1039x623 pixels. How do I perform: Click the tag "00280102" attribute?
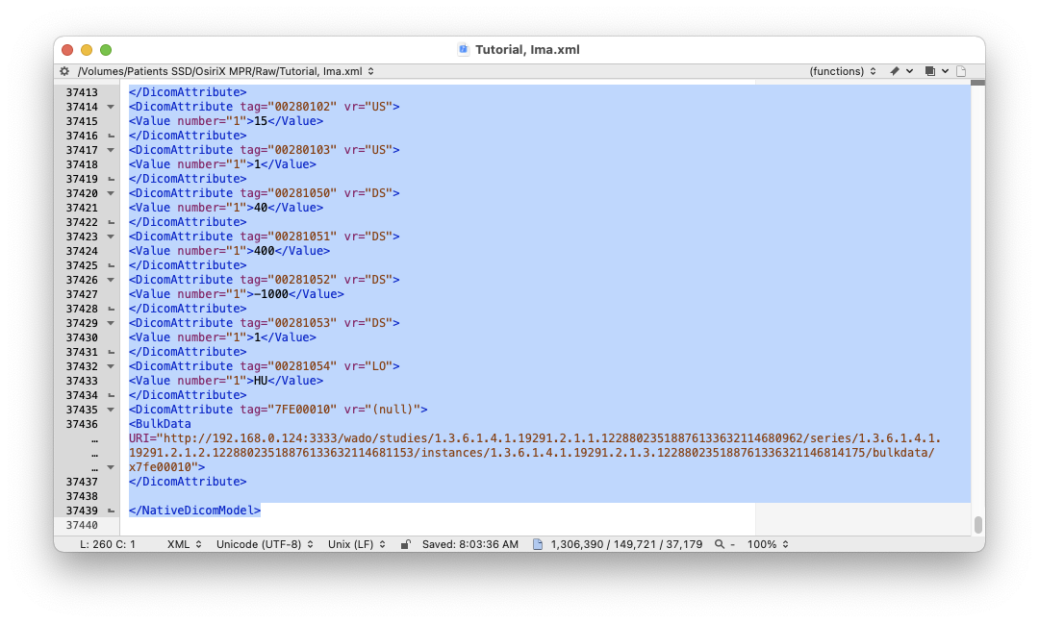coord(289,107)
